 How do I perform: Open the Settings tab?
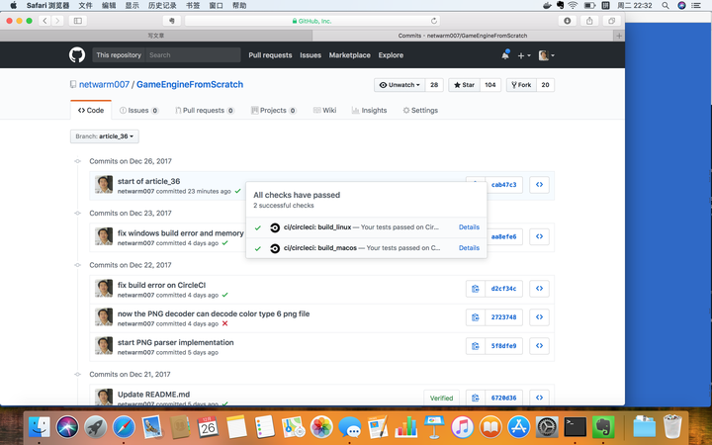pos(420,111)
